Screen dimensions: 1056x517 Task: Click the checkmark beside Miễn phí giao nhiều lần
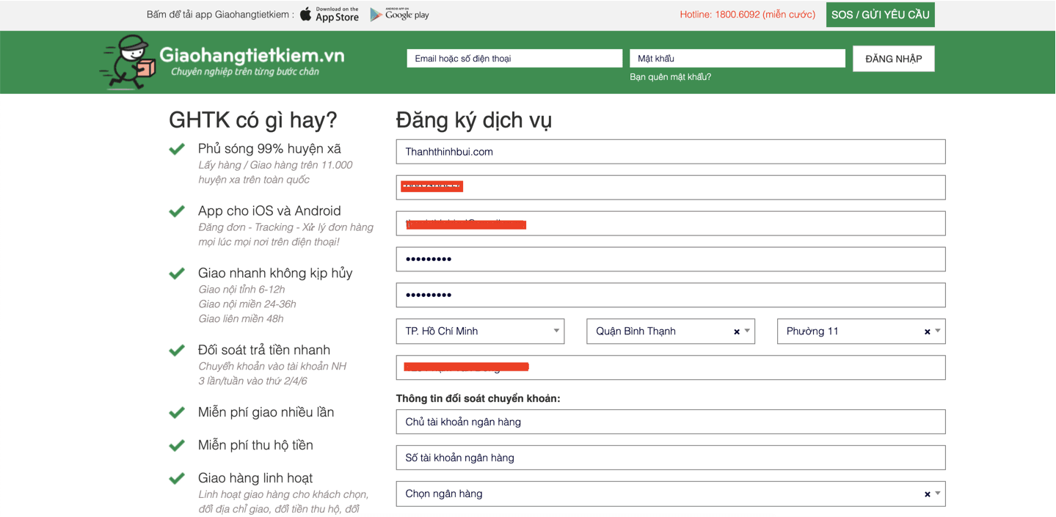[x=177, y=413]
